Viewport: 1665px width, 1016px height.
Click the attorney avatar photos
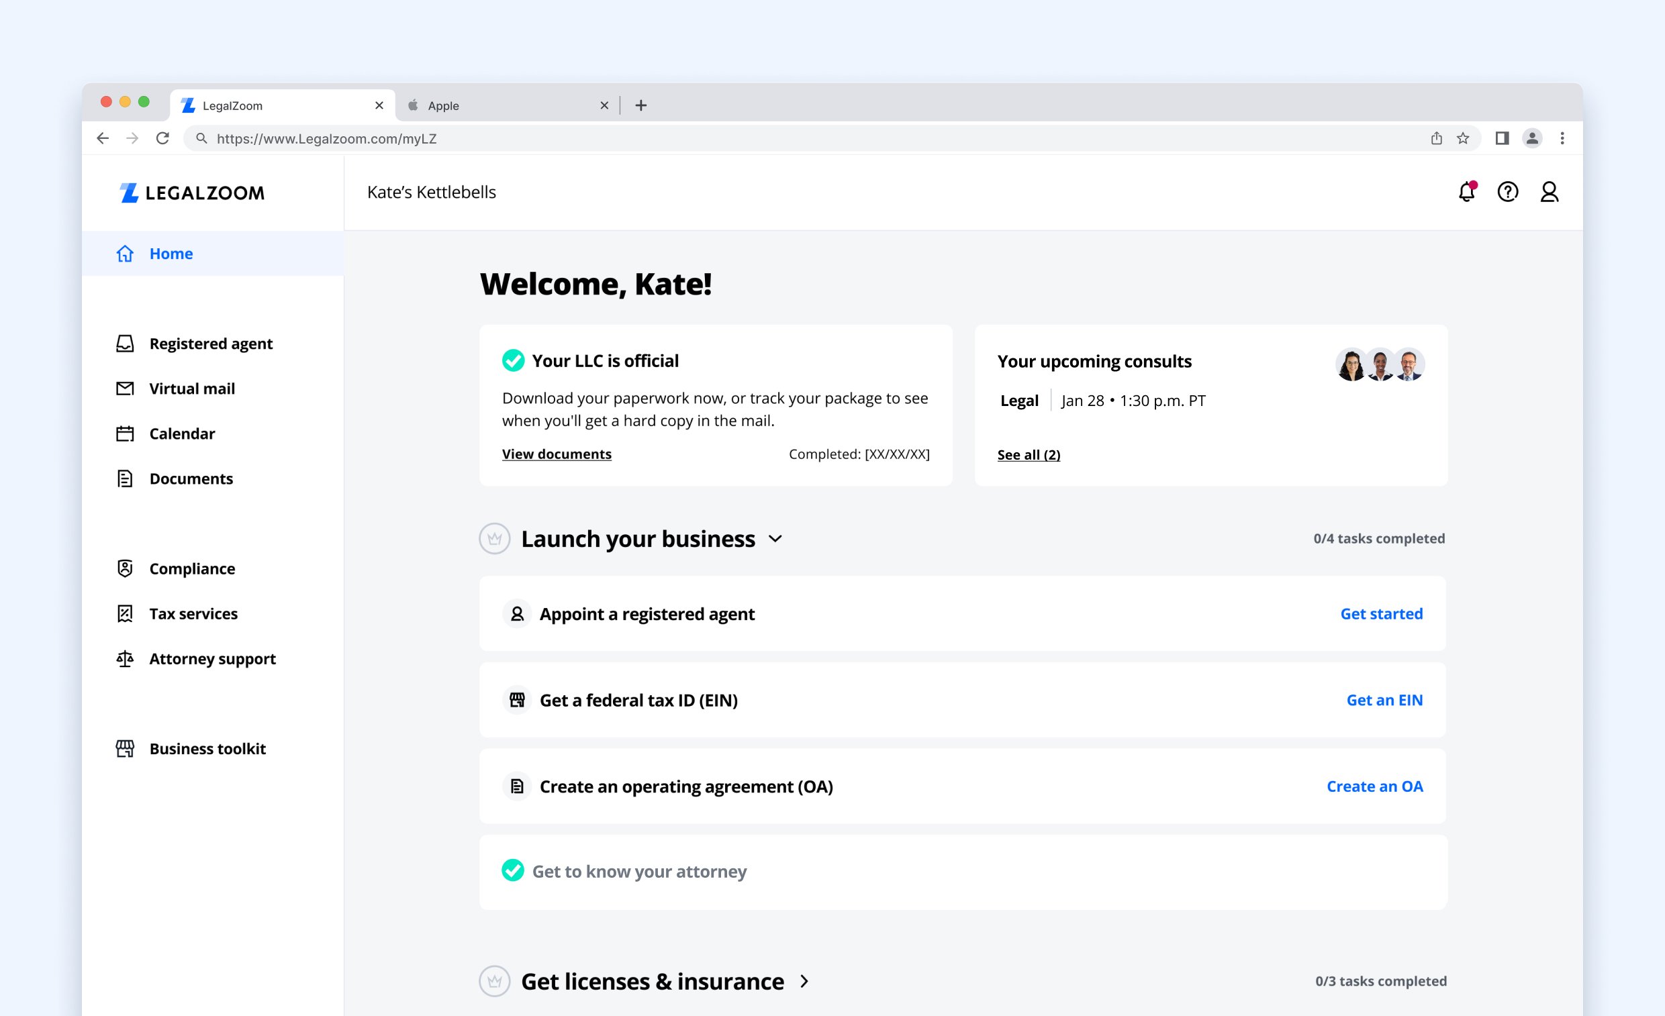pyautogui.click(x=1380, y=365)
